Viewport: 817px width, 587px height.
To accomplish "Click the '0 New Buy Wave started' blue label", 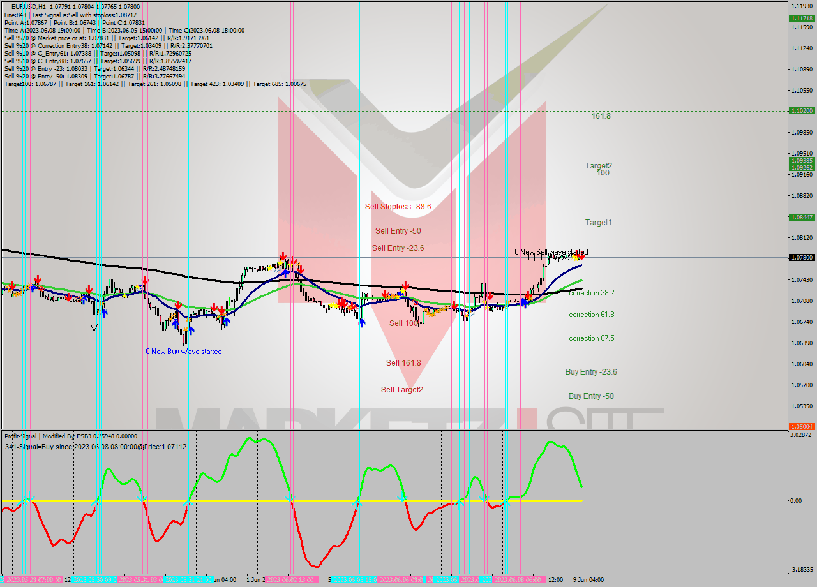I will pyautogui.click(x=183, y=351).
